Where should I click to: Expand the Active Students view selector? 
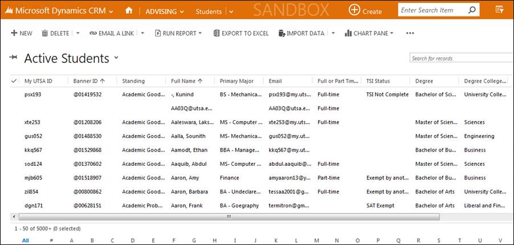[x=116, y=58]
